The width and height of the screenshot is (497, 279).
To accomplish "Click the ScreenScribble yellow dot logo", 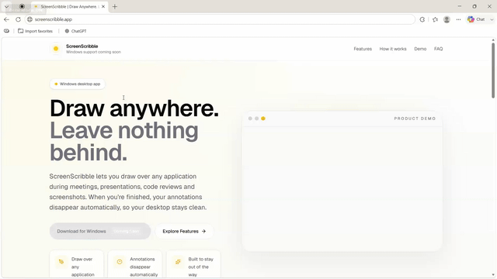I will (56, 49).
